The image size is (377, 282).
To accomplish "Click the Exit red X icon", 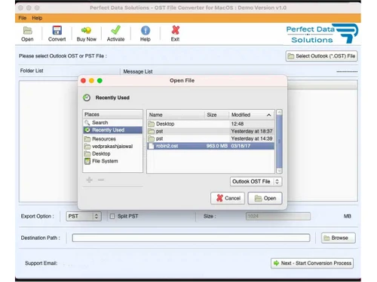I will point(175,30).
